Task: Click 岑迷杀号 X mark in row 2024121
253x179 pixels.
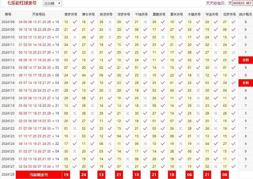Action: click(216, 121)
